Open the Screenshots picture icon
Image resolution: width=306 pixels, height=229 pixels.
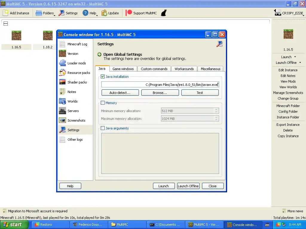(62, 120)
